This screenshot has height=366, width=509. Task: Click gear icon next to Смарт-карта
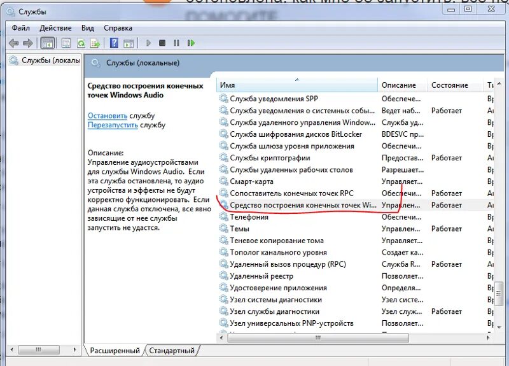(x=223, y=181)
